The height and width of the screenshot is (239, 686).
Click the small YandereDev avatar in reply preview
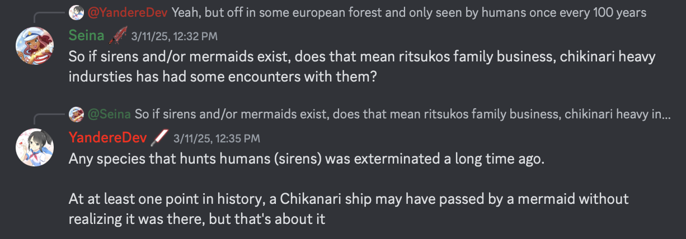coord(76,12)
